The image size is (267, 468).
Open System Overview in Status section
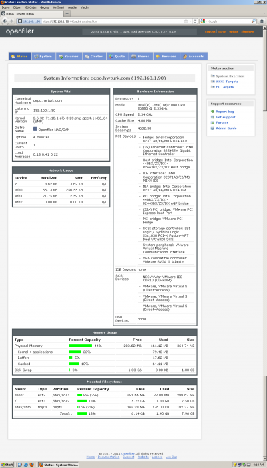230,76
